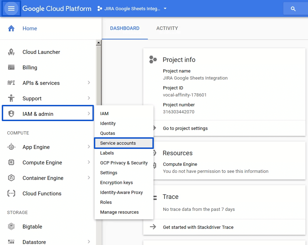Click the Home house icon

click(11, 29)
